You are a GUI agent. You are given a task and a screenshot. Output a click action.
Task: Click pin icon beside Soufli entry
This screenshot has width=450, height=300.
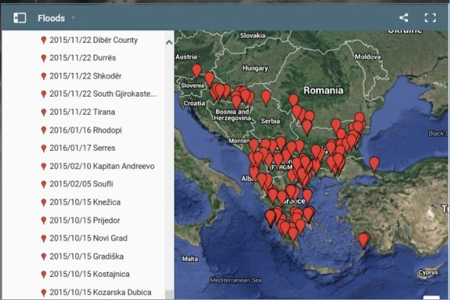[x=43, y=184]
